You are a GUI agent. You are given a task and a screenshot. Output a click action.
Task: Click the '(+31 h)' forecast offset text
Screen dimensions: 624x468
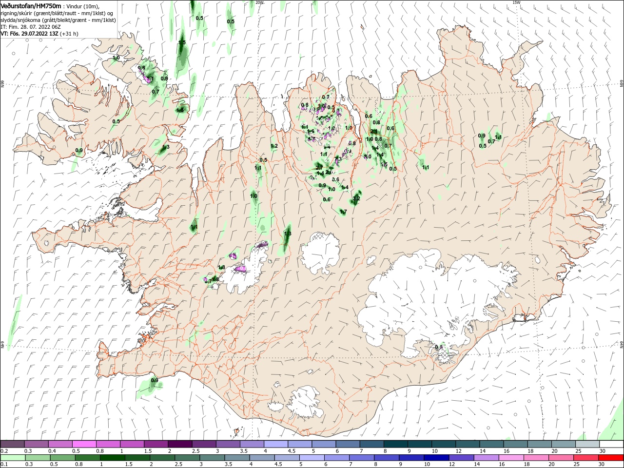[x=69, y=34]
